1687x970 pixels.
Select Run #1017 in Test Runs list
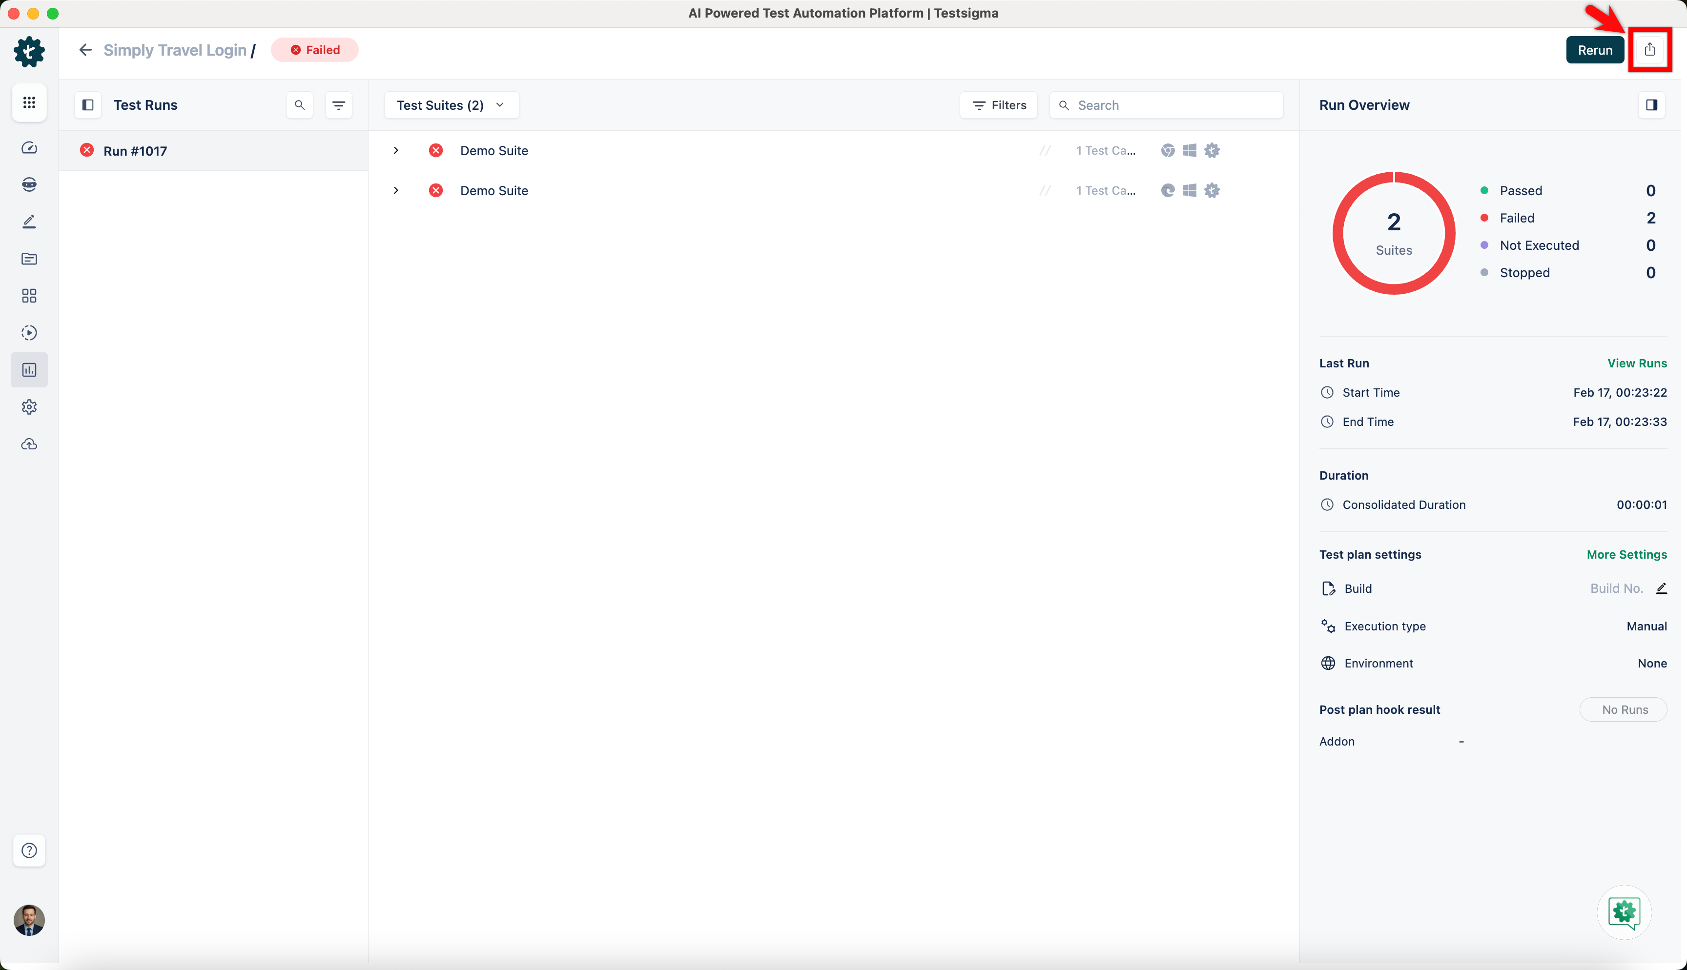pyautogui.click(x=135, y=151)
